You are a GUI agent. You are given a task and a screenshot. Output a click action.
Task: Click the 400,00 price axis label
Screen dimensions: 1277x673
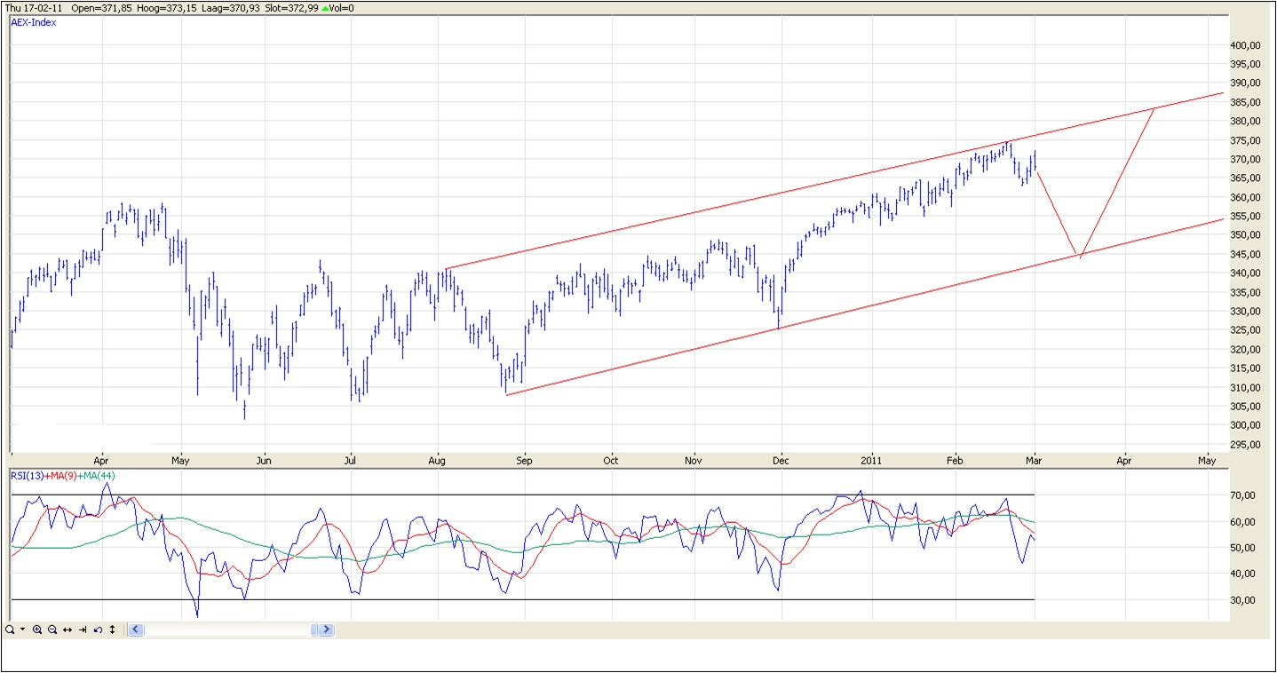(x=1246, y=45)
